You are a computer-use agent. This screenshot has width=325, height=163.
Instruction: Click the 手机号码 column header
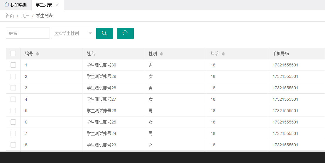[x=281, y=54]
